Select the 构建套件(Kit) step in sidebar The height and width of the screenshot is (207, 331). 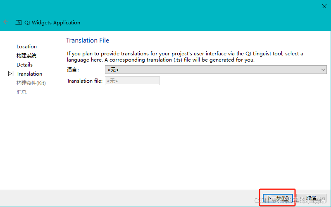pos(31,83)
